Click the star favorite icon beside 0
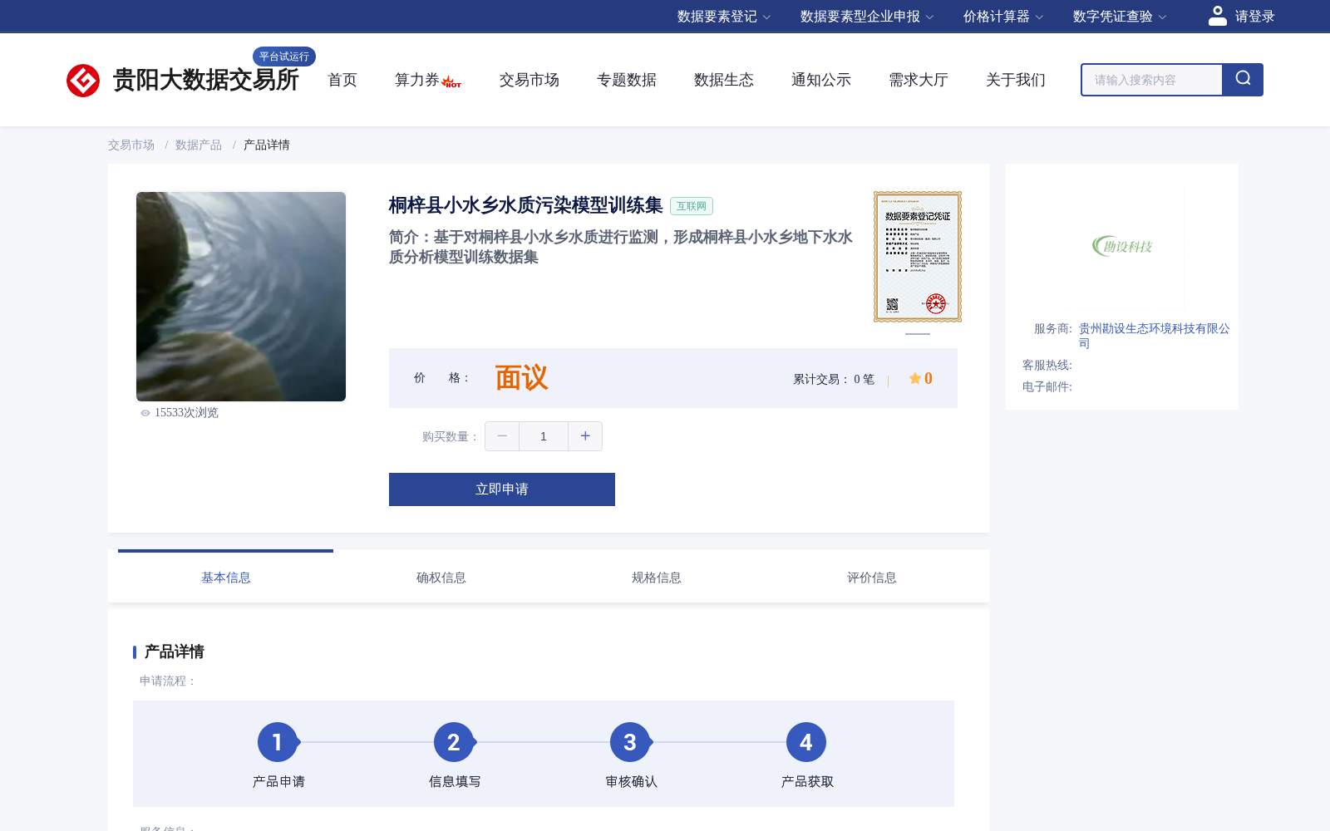The width and height of the screenshot is (1330, 831). point(914,378)
